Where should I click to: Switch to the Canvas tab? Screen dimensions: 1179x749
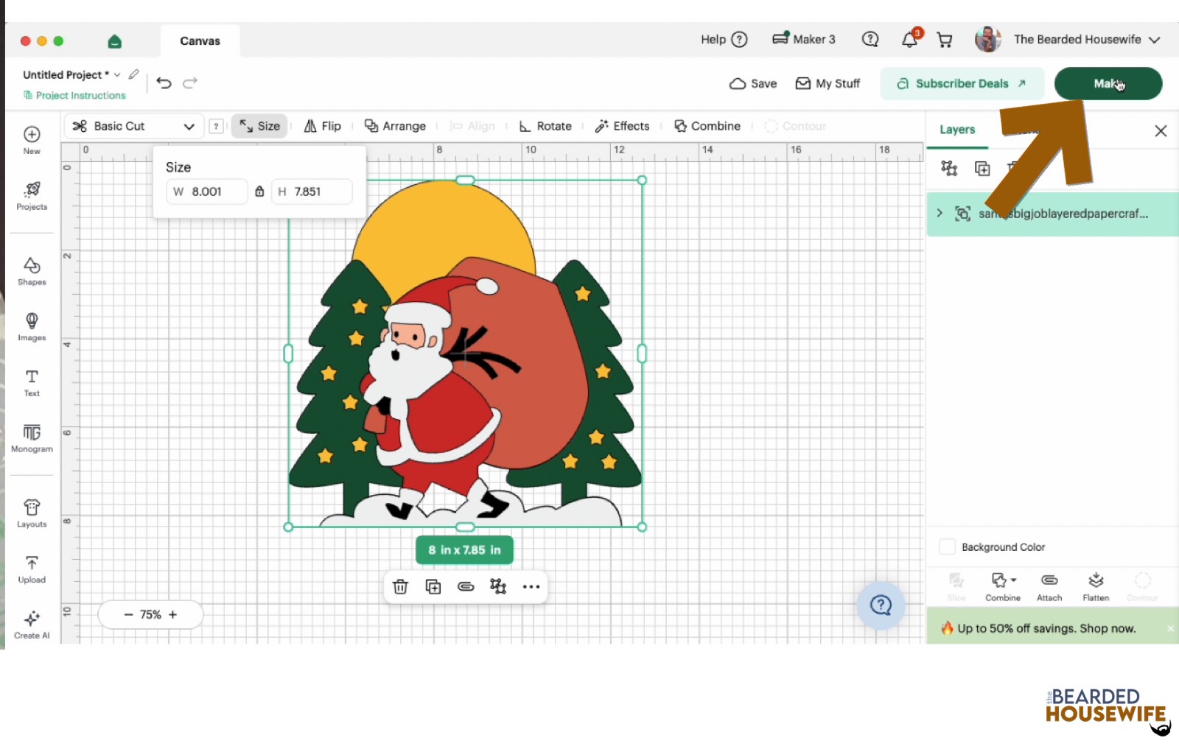pyautogui.click(x=200, y=41)
